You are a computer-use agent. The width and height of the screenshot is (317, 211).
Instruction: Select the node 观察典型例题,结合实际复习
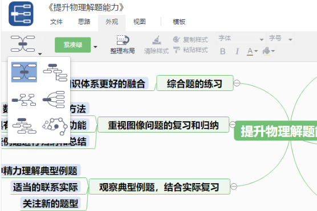(x=160, y=187)
